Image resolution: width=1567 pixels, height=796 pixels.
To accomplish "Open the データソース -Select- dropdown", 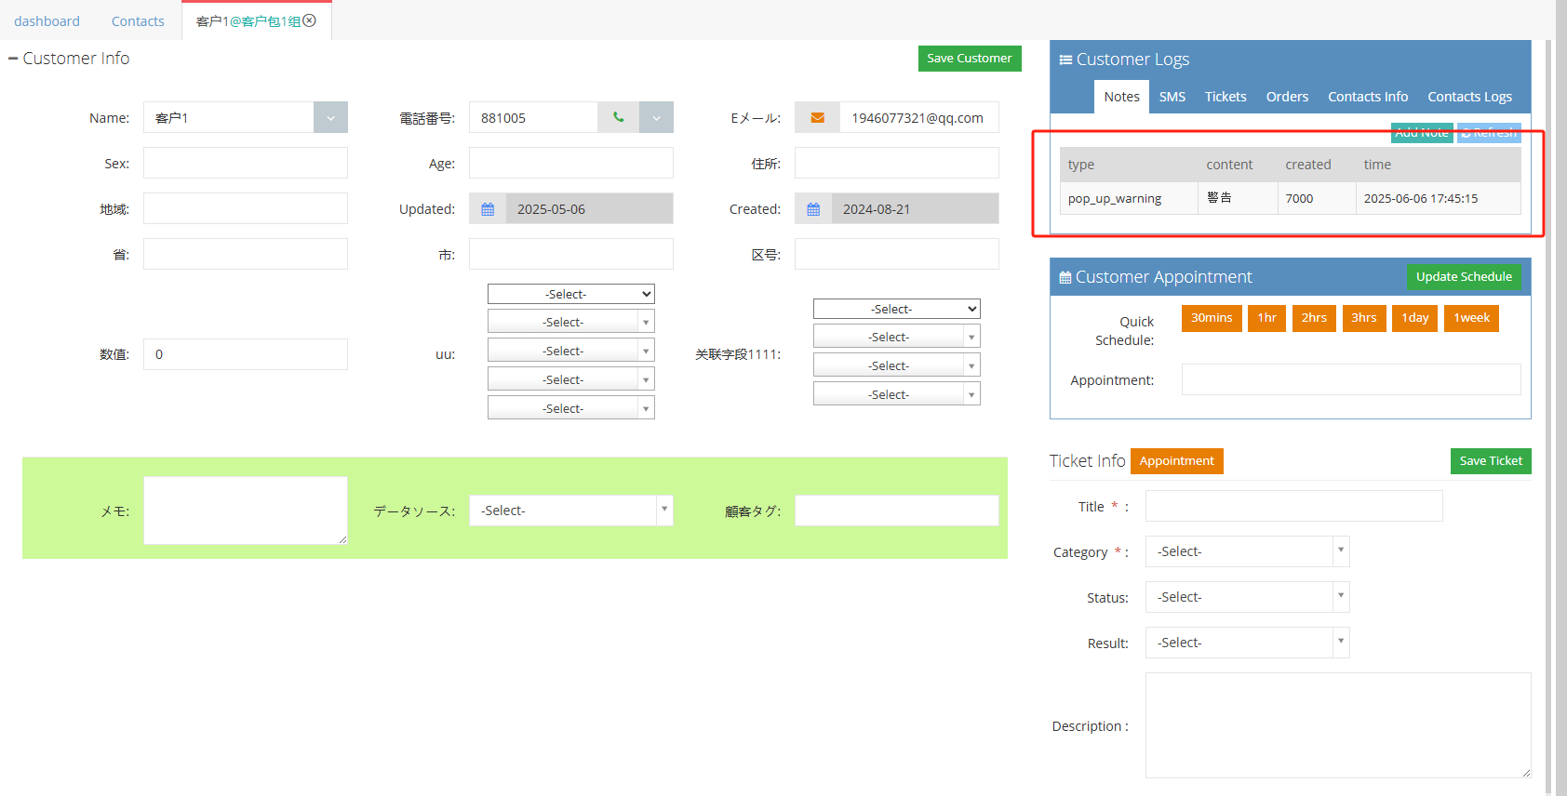I will click(x=570, y=511).
